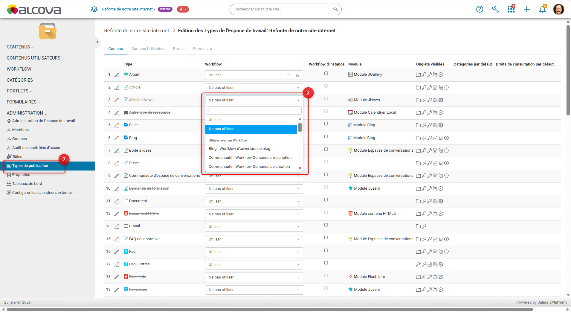Switch to the Contenu Utilisateur tab

[x=148, y=49]
